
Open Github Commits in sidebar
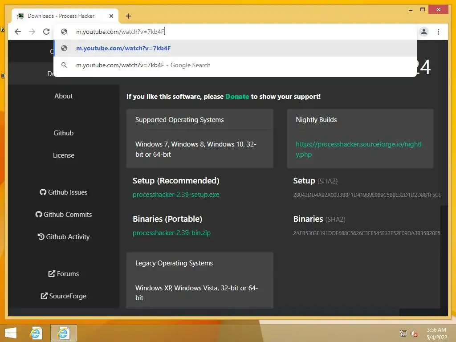(63, 215)
